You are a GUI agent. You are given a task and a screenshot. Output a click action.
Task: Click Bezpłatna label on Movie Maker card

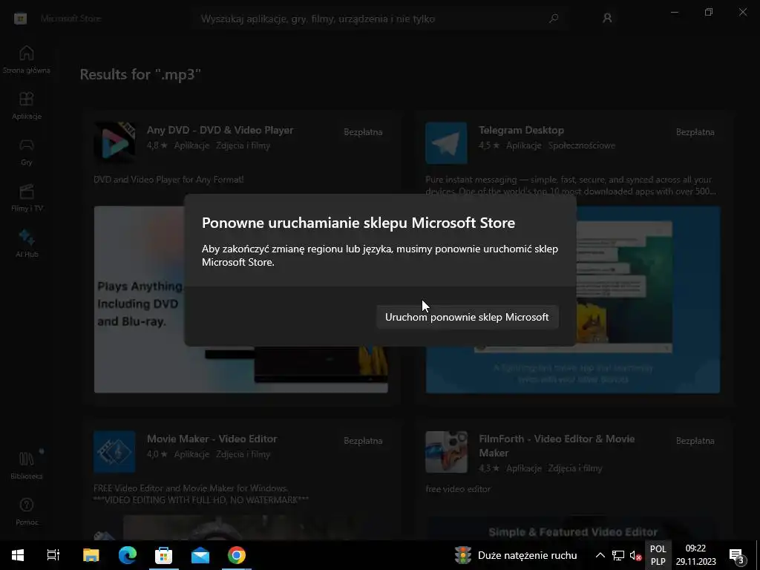363,441
